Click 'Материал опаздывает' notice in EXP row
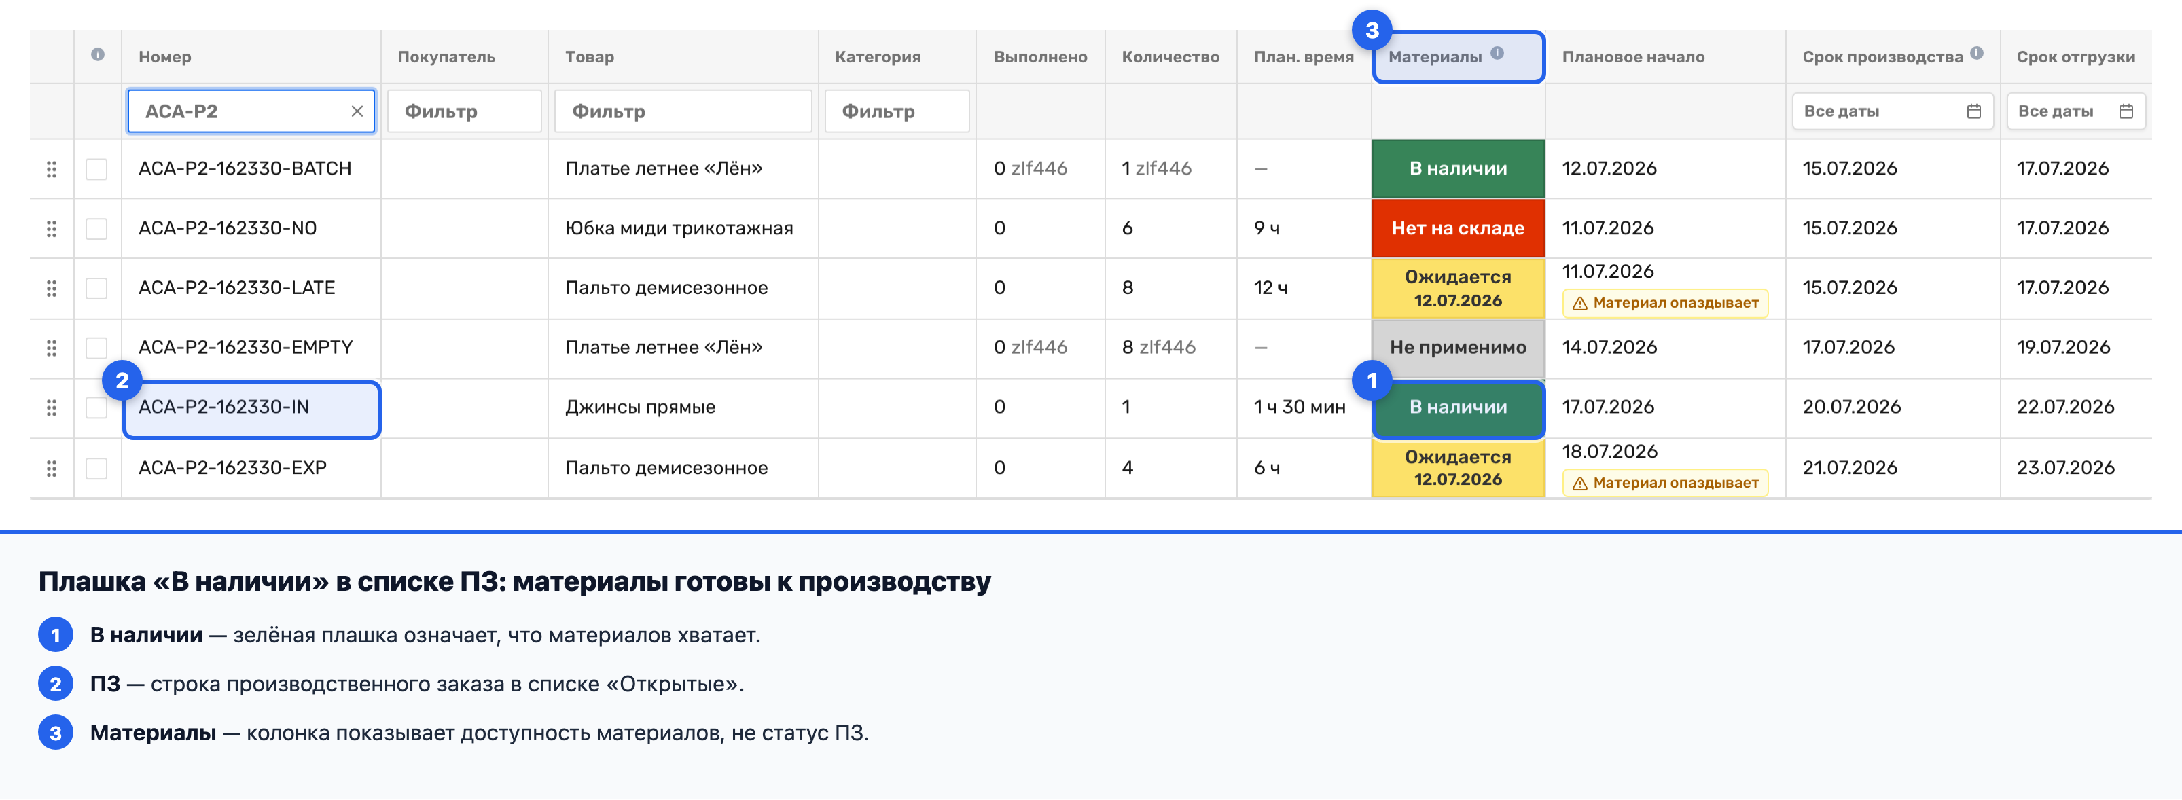 tap(1664, 483)
